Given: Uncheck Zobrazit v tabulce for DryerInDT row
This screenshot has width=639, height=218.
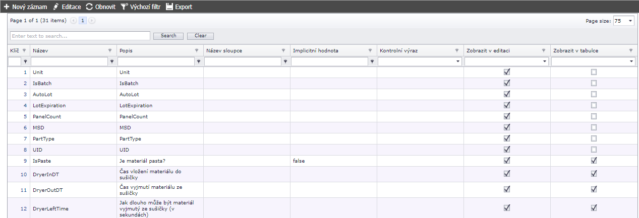Looking at the screenshot, I should (594, 174).
